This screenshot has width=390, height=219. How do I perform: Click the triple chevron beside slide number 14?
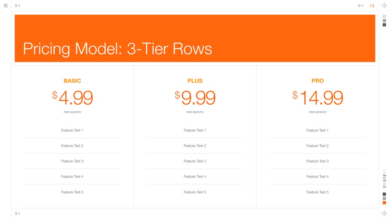[360, 6]
